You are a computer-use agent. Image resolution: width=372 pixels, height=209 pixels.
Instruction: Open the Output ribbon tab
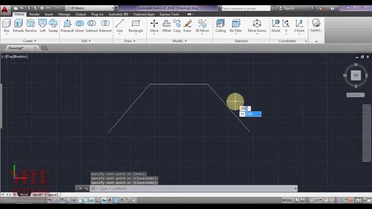81,14
